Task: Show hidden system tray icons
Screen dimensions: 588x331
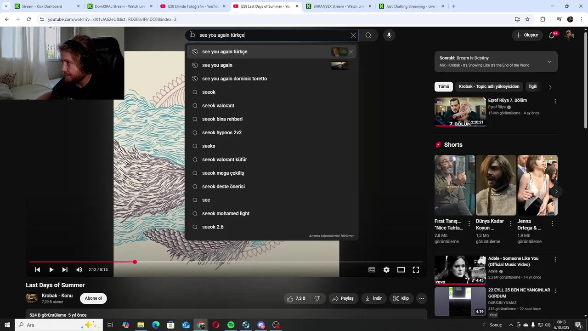Action: (511, 325)
